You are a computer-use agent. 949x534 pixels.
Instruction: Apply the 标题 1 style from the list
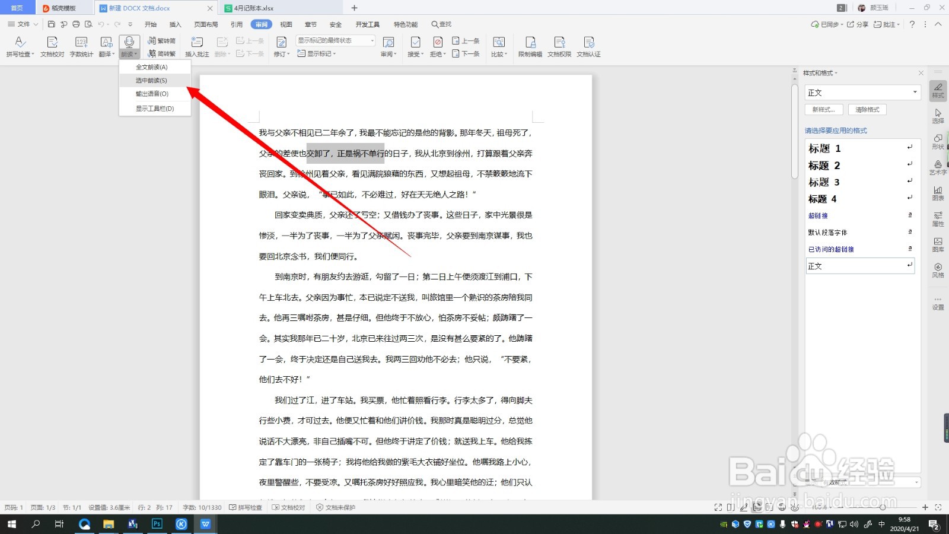tap(824, 148)
